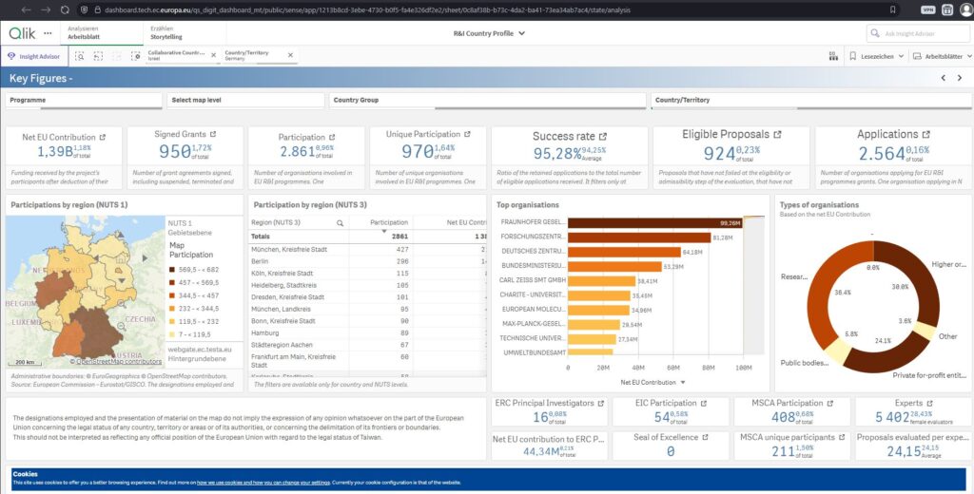Click the Ask Insight Advisor search field
Viewport: 974px width, 494px height.
(x=917, y=33)
